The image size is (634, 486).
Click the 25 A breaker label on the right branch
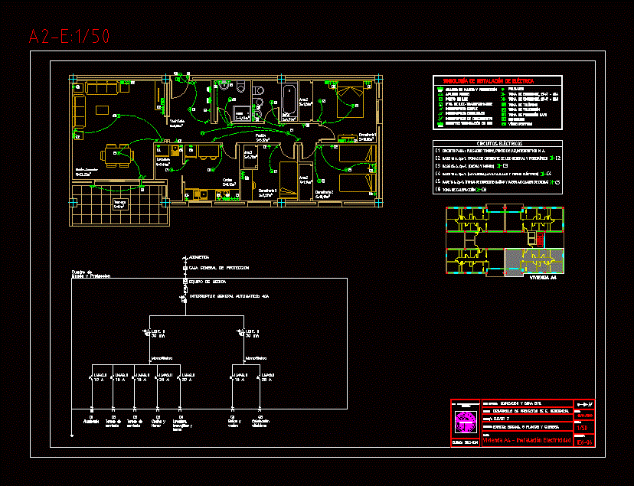(267, 380)
